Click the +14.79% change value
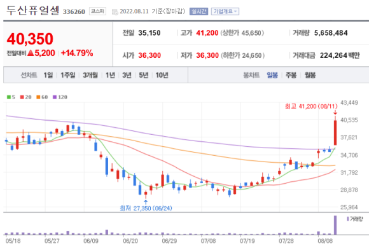Image resolution: width=369 pixels, height=248 pixels. (x=77, y=53)
